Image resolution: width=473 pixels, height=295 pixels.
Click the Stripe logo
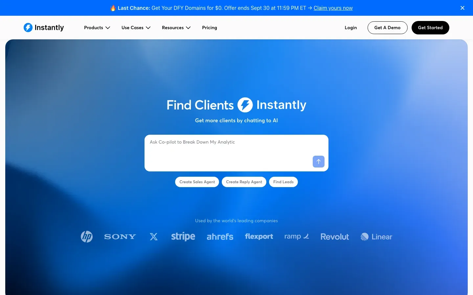point(183,236)
